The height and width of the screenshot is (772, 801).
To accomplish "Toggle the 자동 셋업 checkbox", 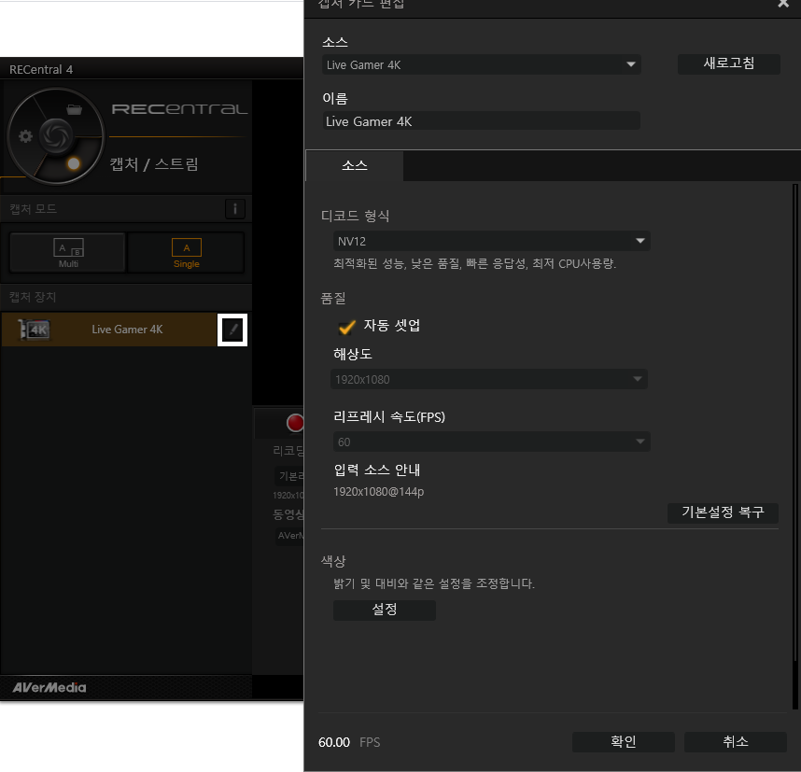I will click(x=347, y=326).
